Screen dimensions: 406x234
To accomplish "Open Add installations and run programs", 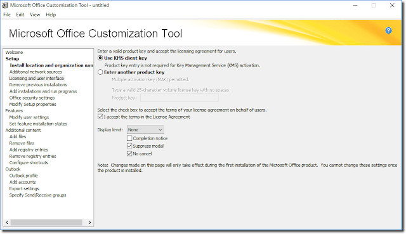I will [x=43, y=91].
